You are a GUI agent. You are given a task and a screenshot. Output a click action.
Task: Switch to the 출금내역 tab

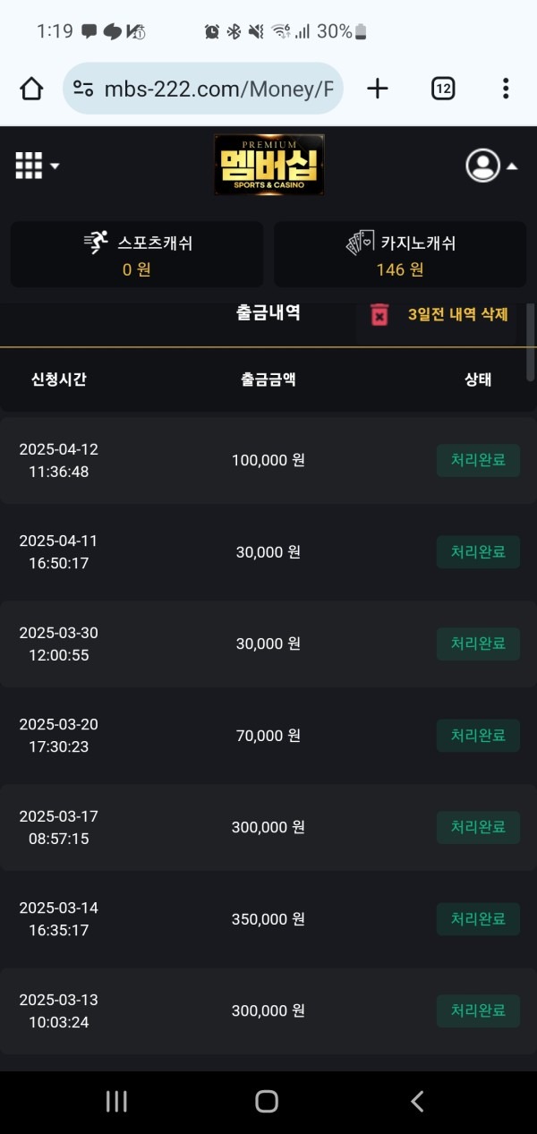tap(268, 313)
